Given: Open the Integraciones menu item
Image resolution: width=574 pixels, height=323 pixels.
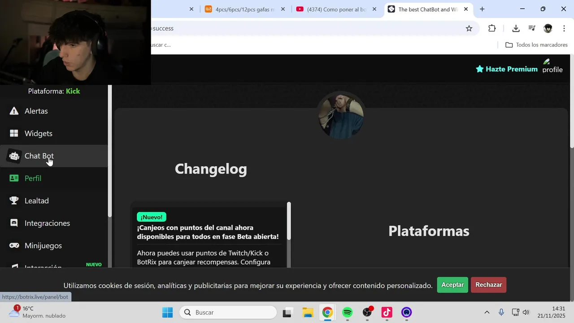Looking at the screenshot, I should coord(54,223).
